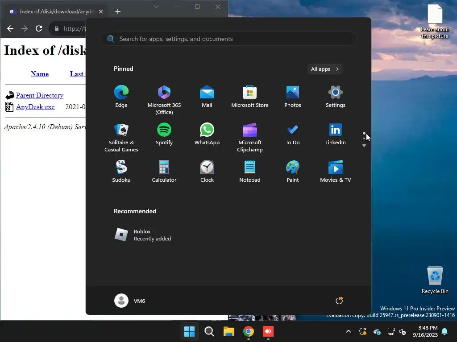The image size is (457, 342).
Task: Launch the Photos app
Action: pos(293,97)
